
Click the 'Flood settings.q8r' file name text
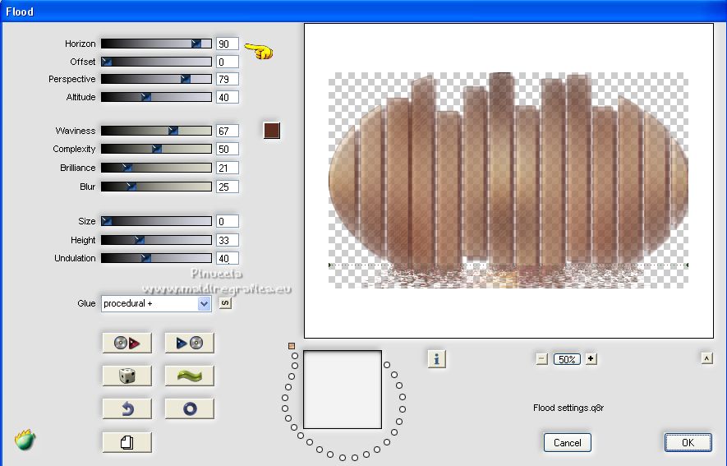pos(568,408)
